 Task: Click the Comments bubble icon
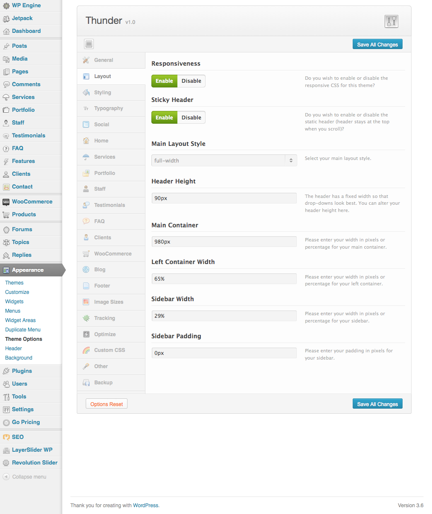coord(6,84)
